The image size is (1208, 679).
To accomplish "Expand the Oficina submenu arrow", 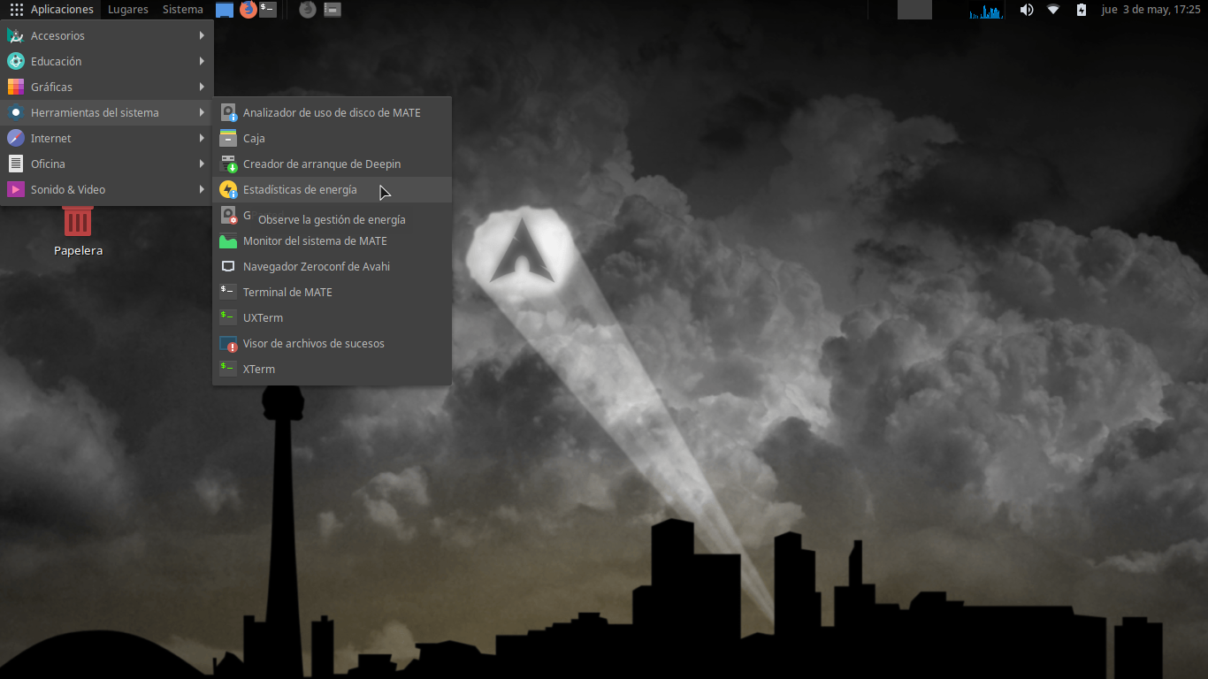I will click(202, 164).
